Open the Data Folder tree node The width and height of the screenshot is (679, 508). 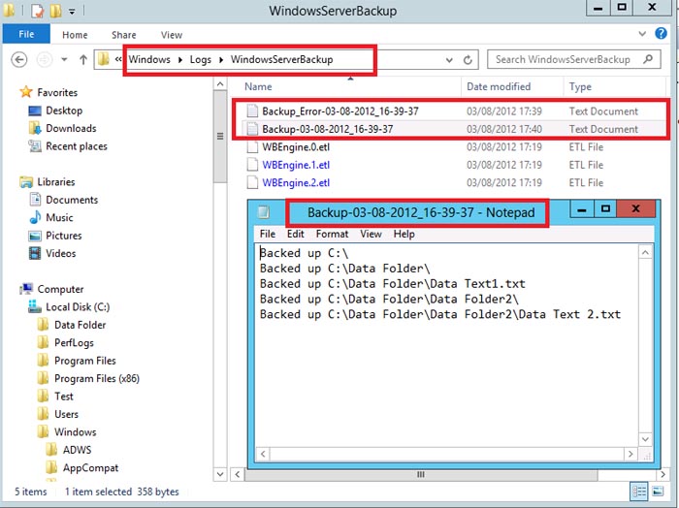[80, 325]
